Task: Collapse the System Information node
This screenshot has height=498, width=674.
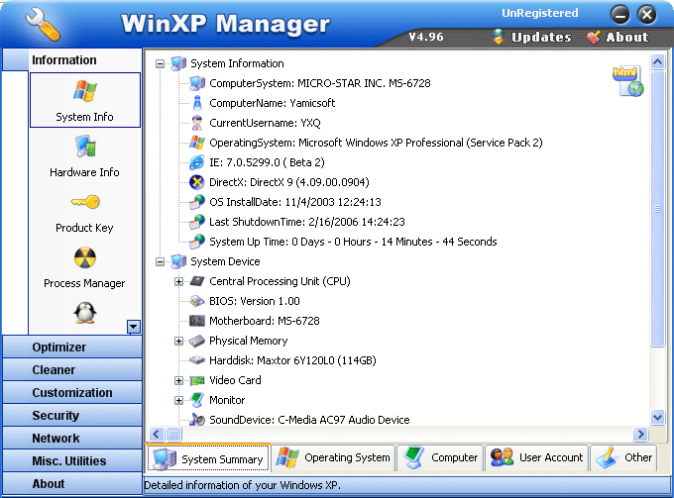Action: pos(160,64)
